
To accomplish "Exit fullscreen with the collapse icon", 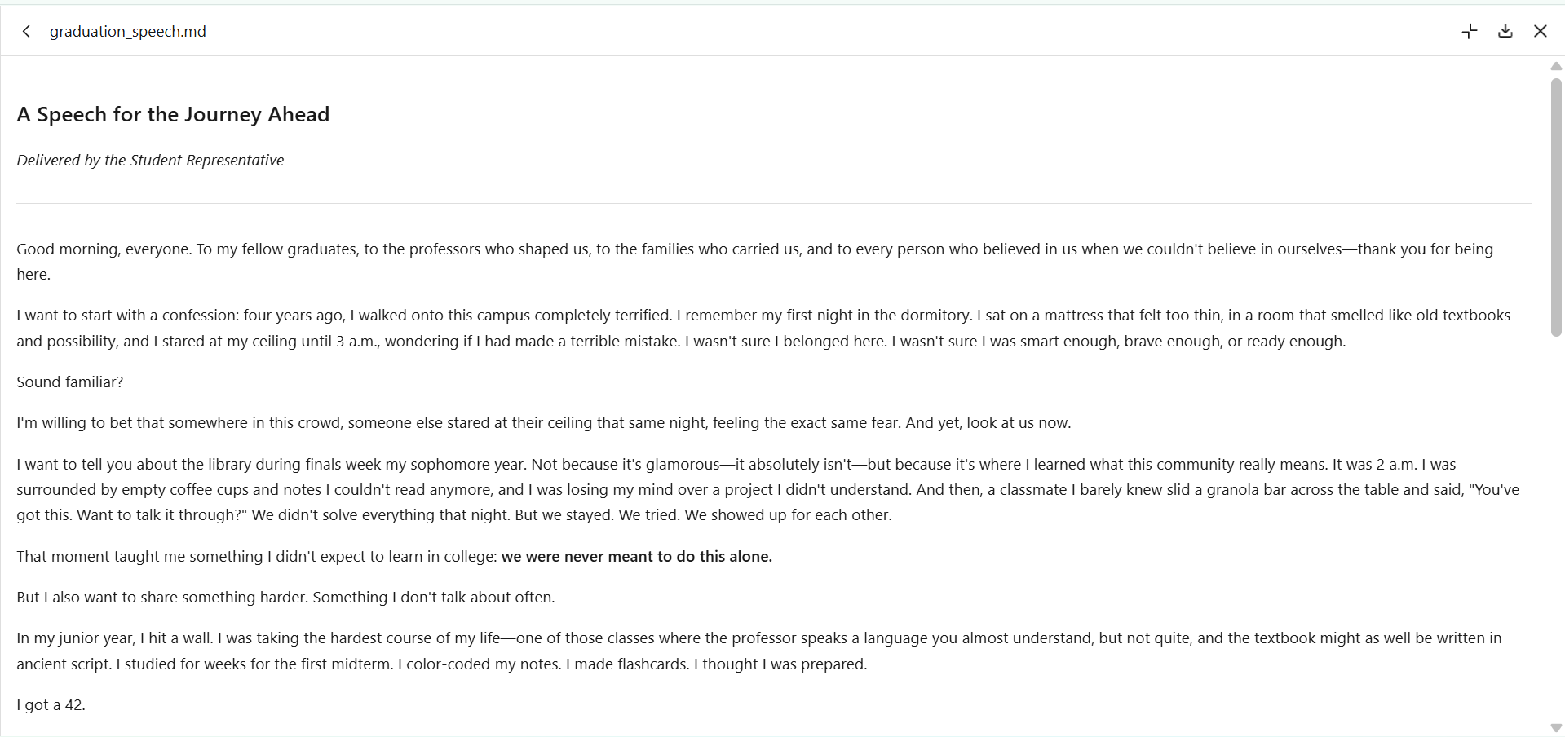I will (1470, 31).
